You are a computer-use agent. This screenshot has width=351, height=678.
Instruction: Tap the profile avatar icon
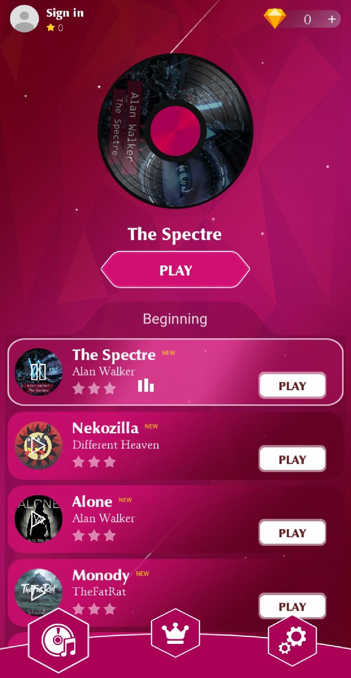[x=24, y=18]
